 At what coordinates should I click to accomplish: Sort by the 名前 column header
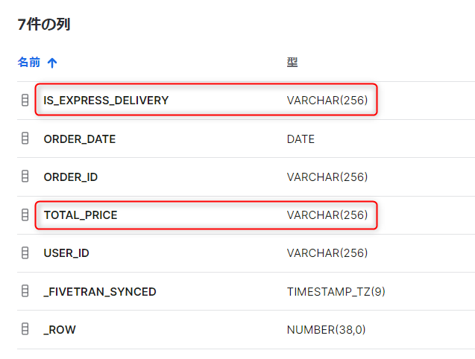pyautogui.click(x=29, y=63)
